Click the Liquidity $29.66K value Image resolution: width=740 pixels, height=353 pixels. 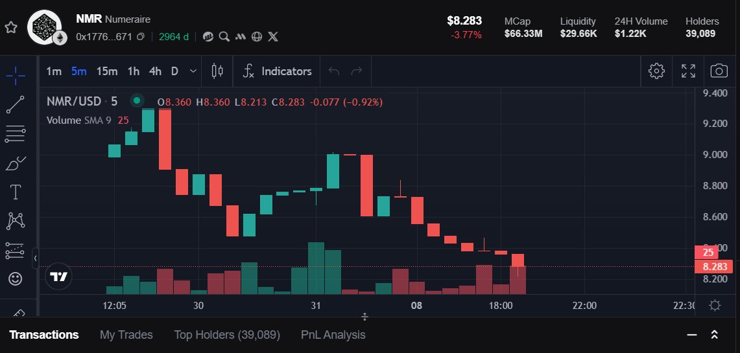pos(578,34)
